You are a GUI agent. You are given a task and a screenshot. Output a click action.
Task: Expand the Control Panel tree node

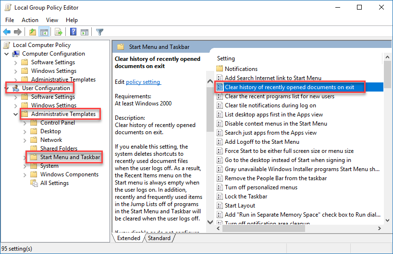click(x=25, y=123)
